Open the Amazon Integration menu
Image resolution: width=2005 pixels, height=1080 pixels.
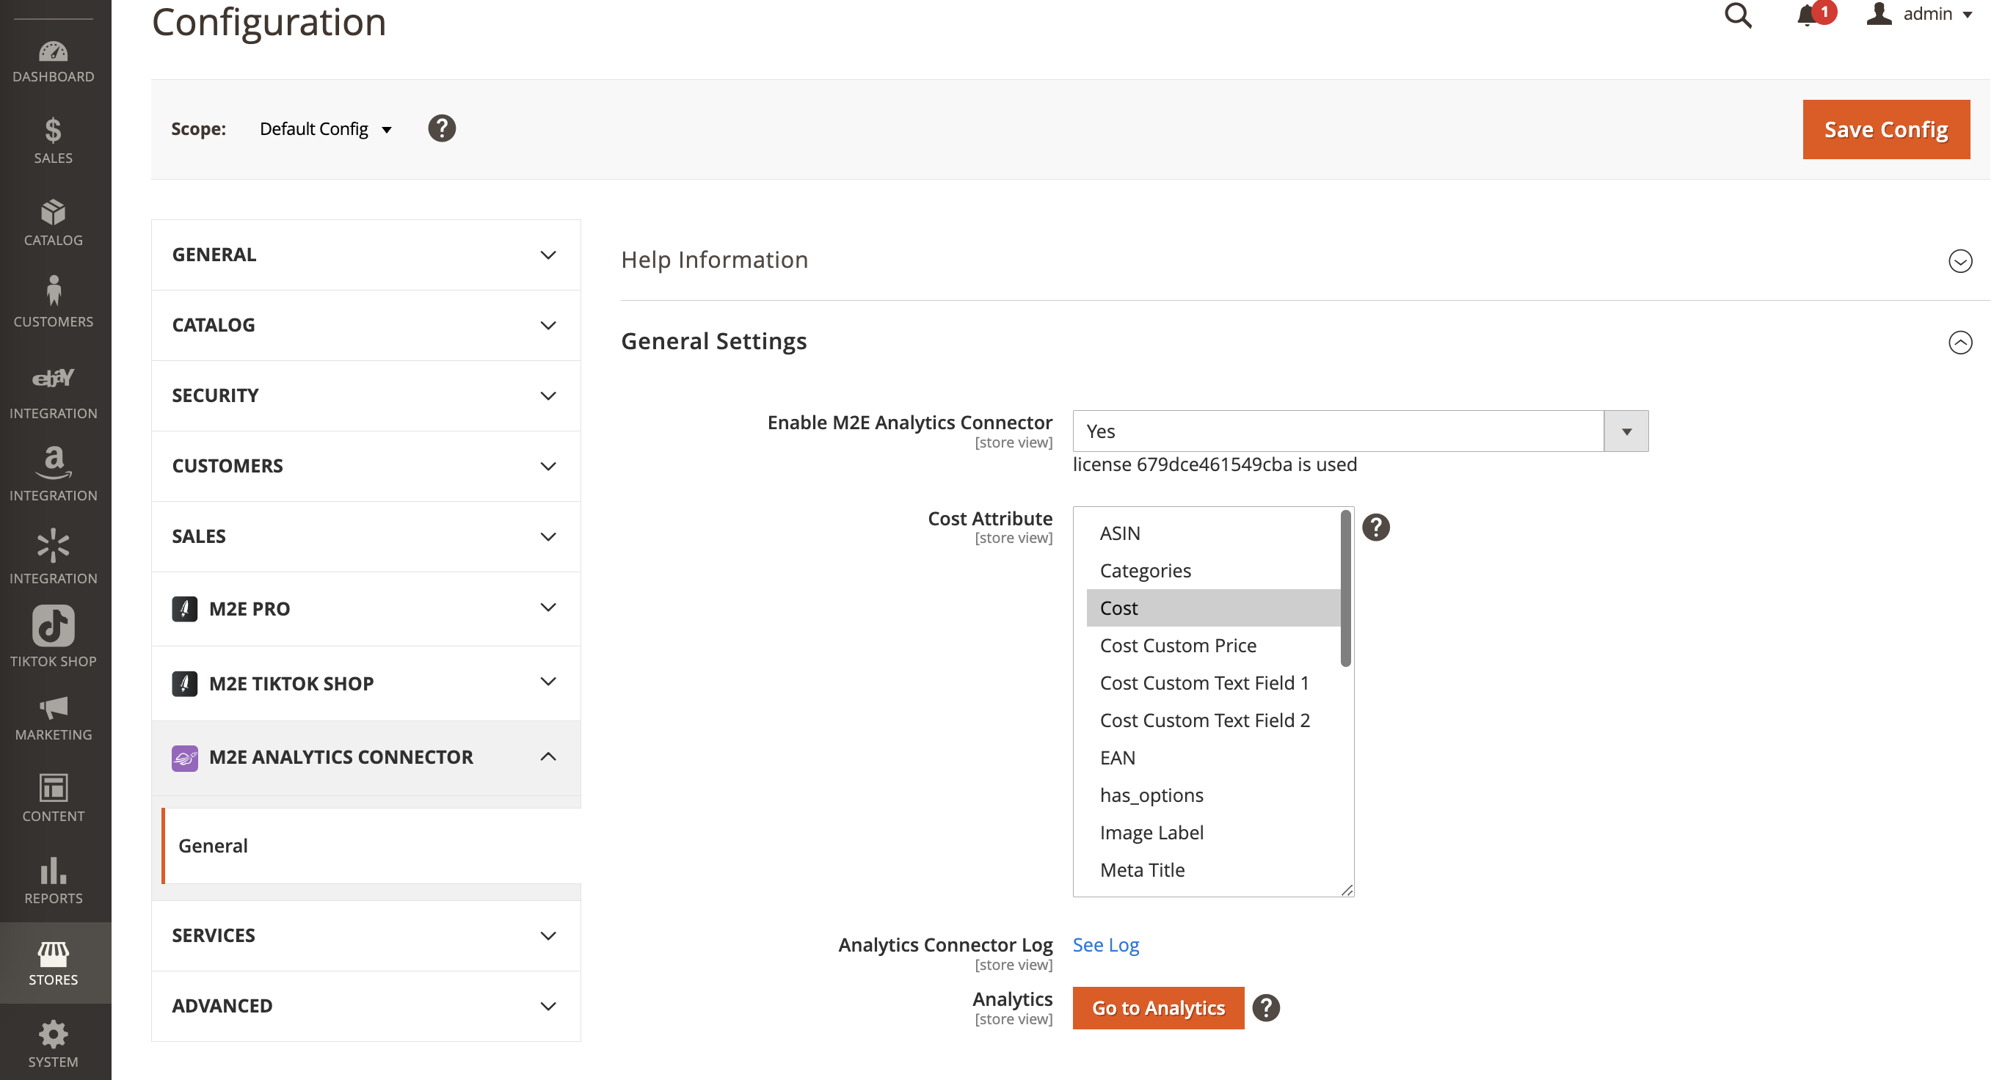53,474
